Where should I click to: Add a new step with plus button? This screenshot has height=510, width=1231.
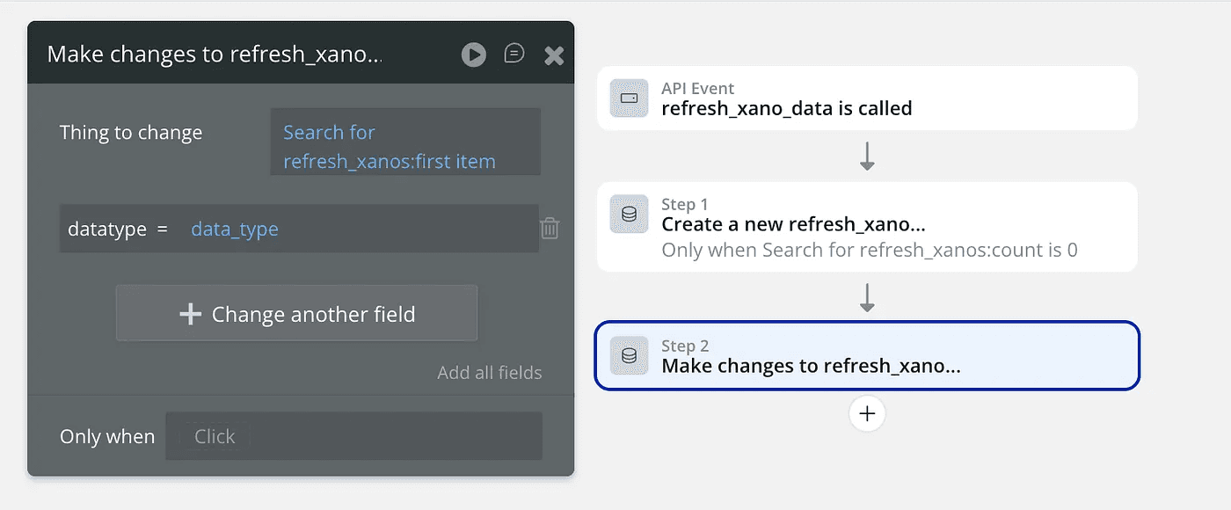tap(867, 413)
